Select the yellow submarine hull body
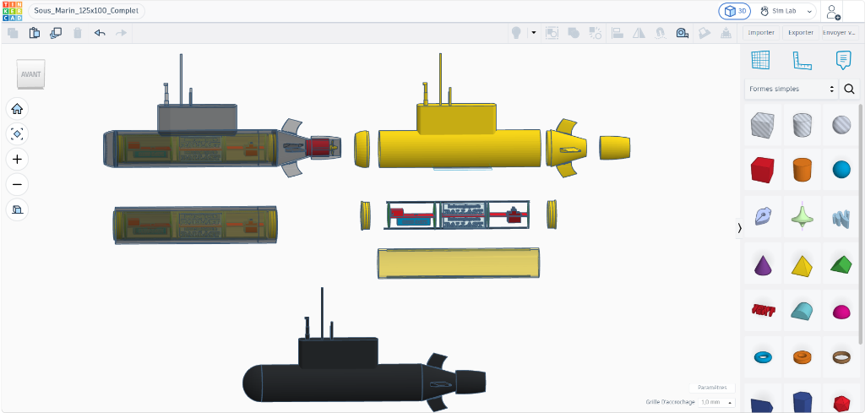 point(459,149)
